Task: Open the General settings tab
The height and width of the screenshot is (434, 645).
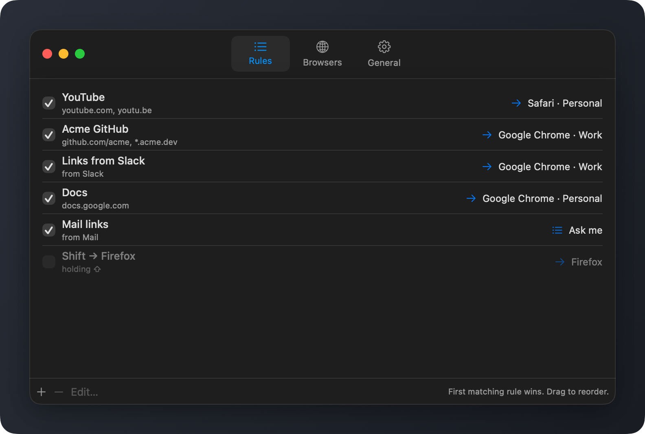Action: pyautogui.click(x=384, y=54)
